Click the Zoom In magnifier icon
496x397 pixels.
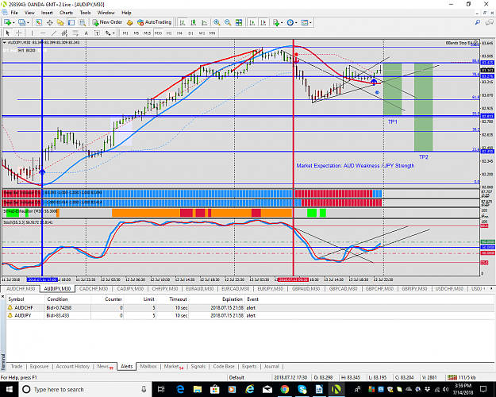click(x=217, y=22)
